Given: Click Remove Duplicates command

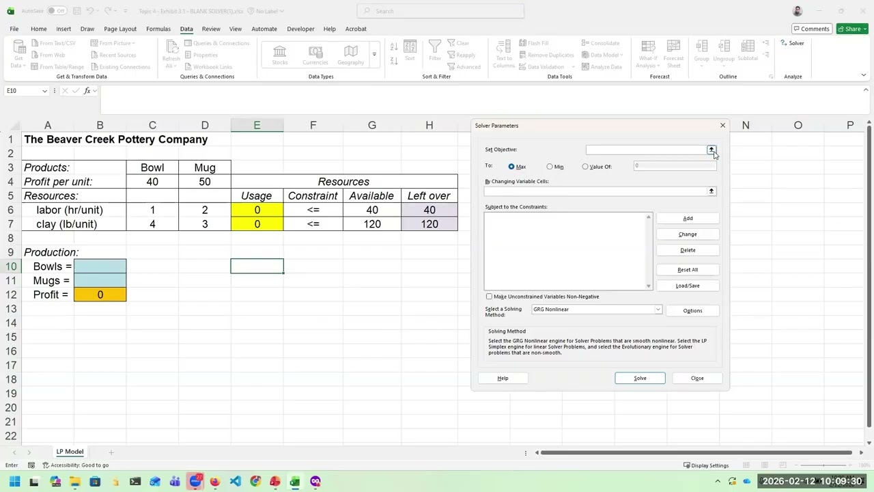Looking at the screenshot, I should 546,55.
